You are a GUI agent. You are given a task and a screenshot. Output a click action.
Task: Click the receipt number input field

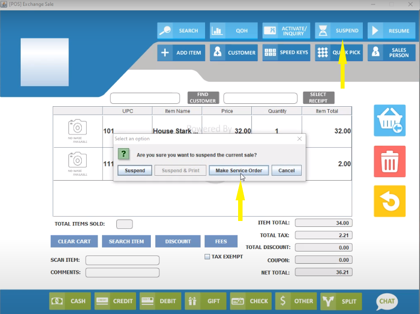click(260, 98)
